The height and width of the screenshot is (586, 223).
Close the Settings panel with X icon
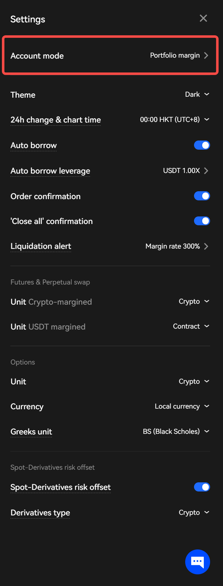click(x=203, y=18)
